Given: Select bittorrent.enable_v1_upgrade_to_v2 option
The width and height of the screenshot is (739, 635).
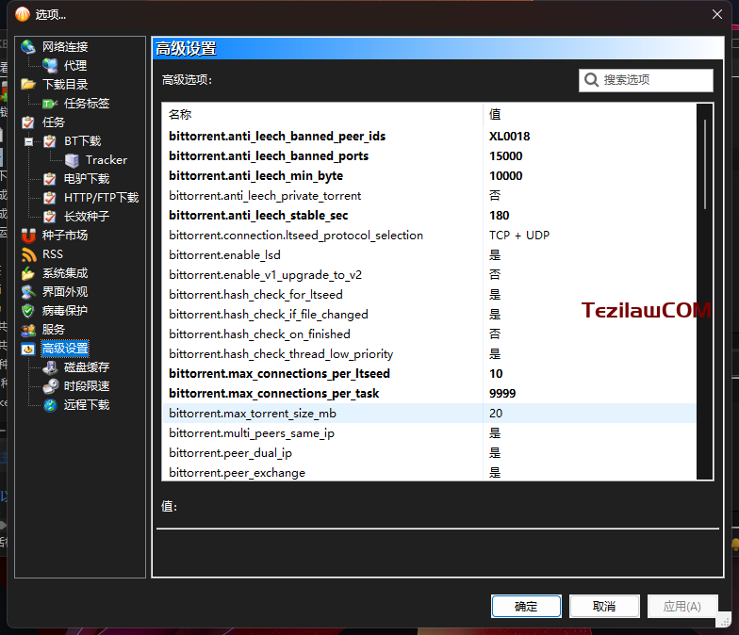Looking at the screenshot, I should (429, 275).
